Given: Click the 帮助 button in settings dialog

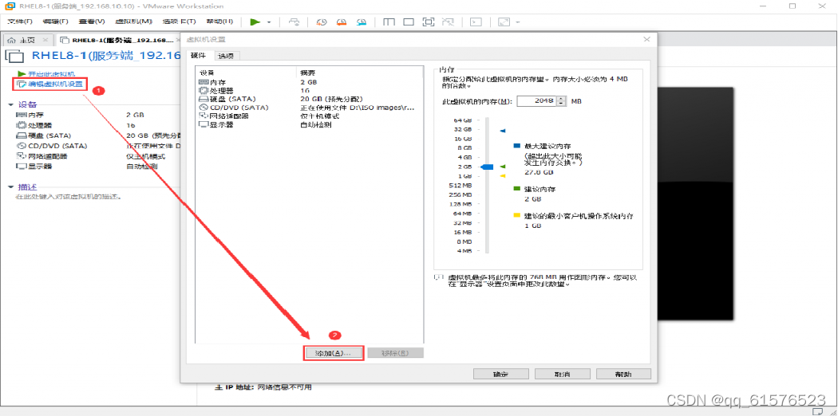Looking at the screenshot, I should pos(623,374).
